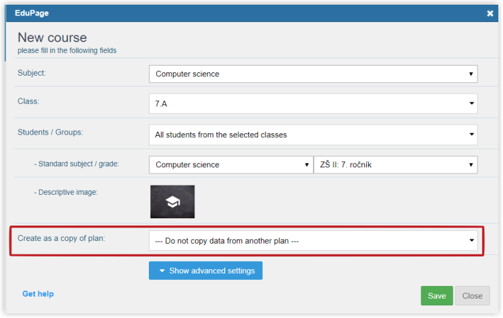Click the 'New course' heading

coord(52,37)
